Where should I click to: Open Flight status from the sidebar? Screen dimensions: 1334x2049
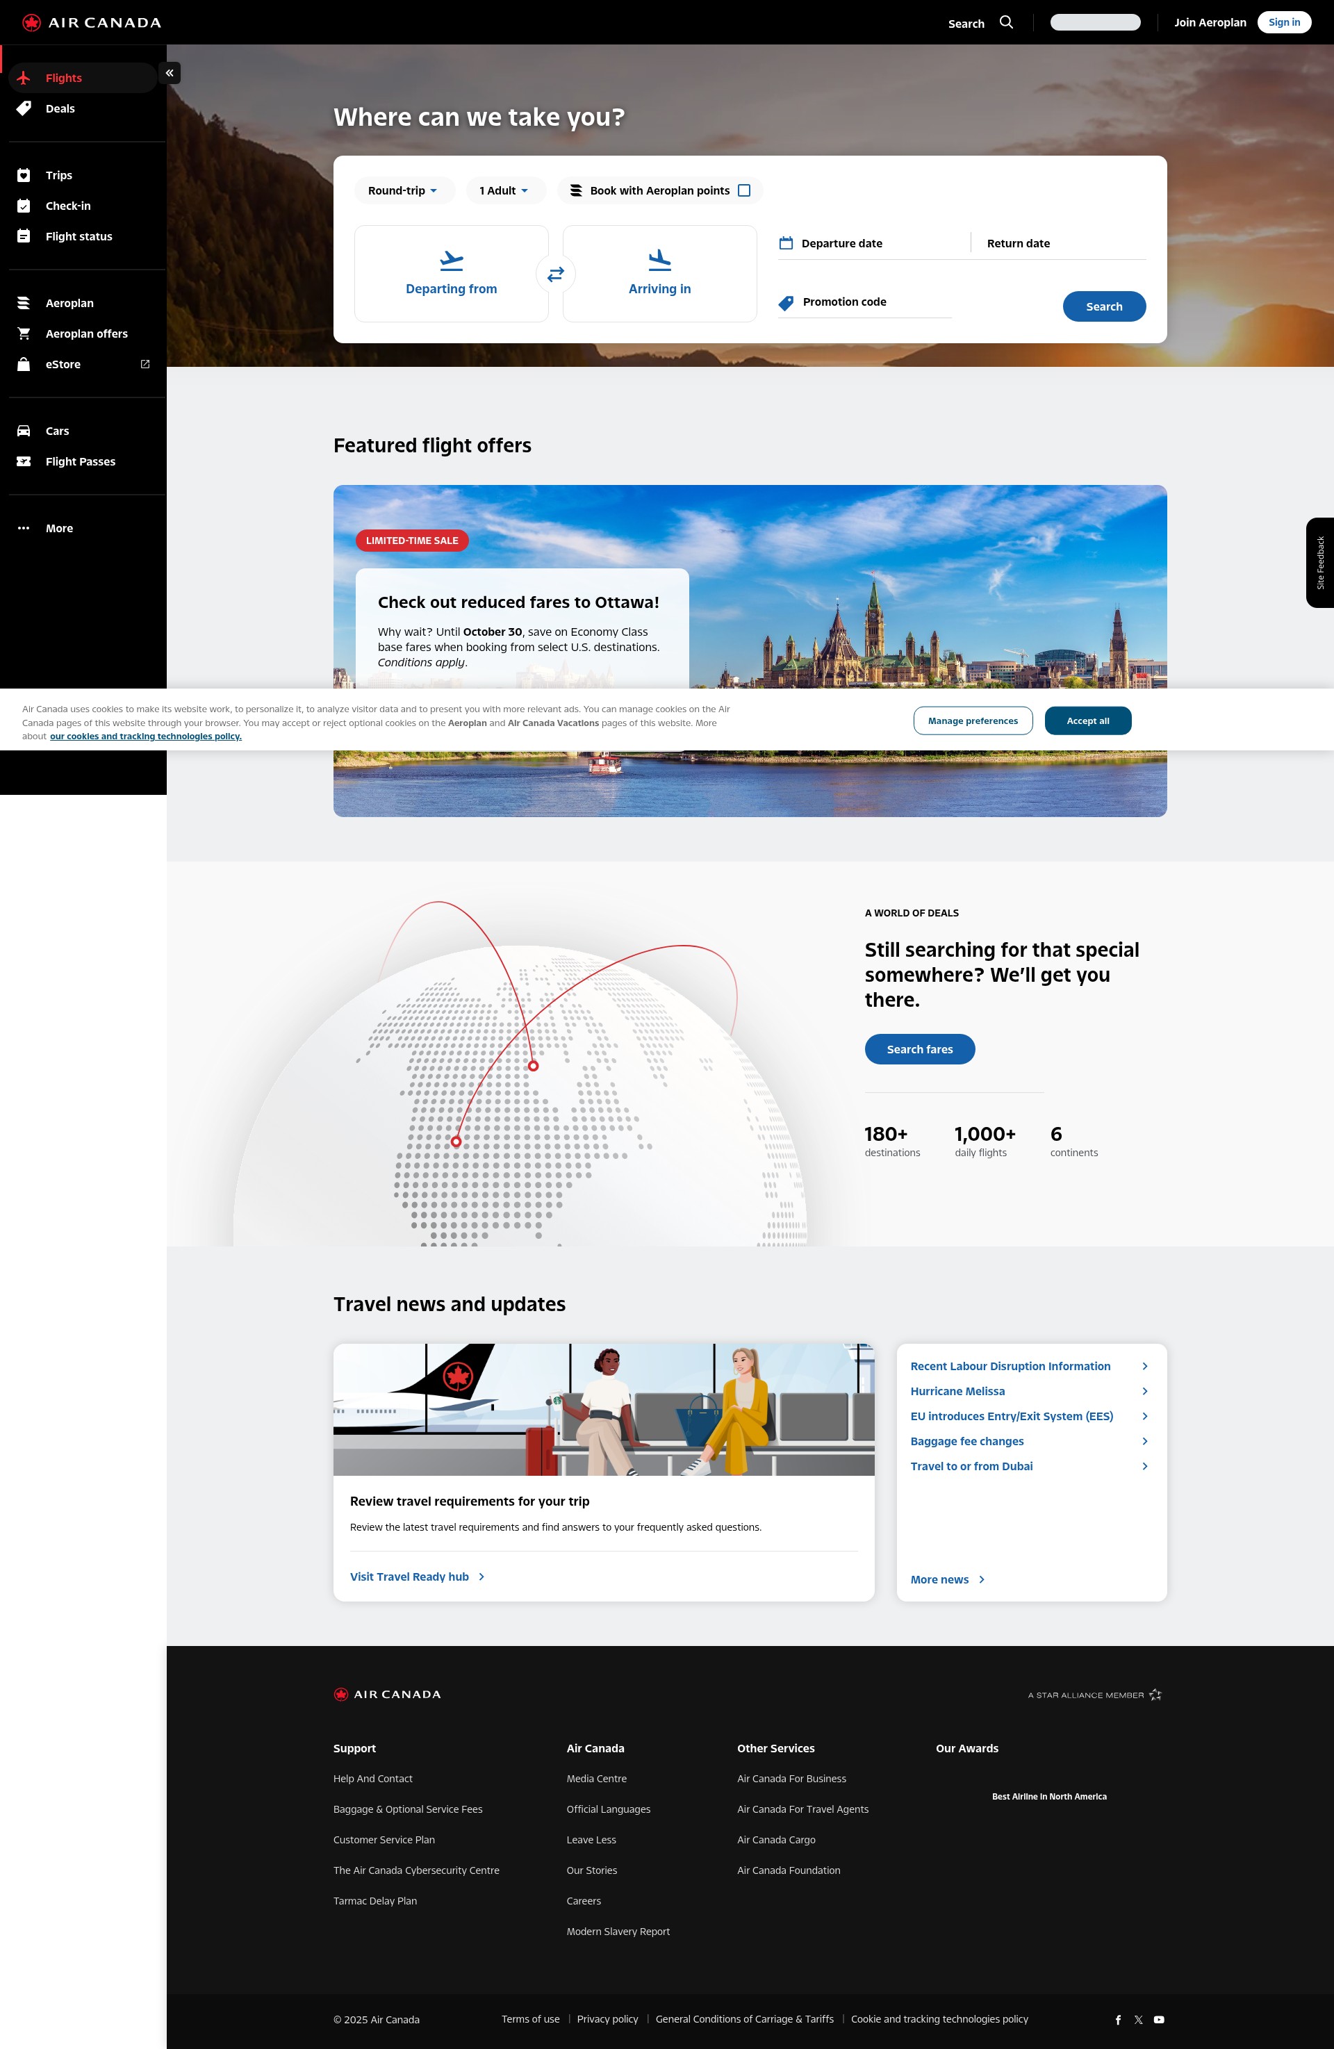83,237
